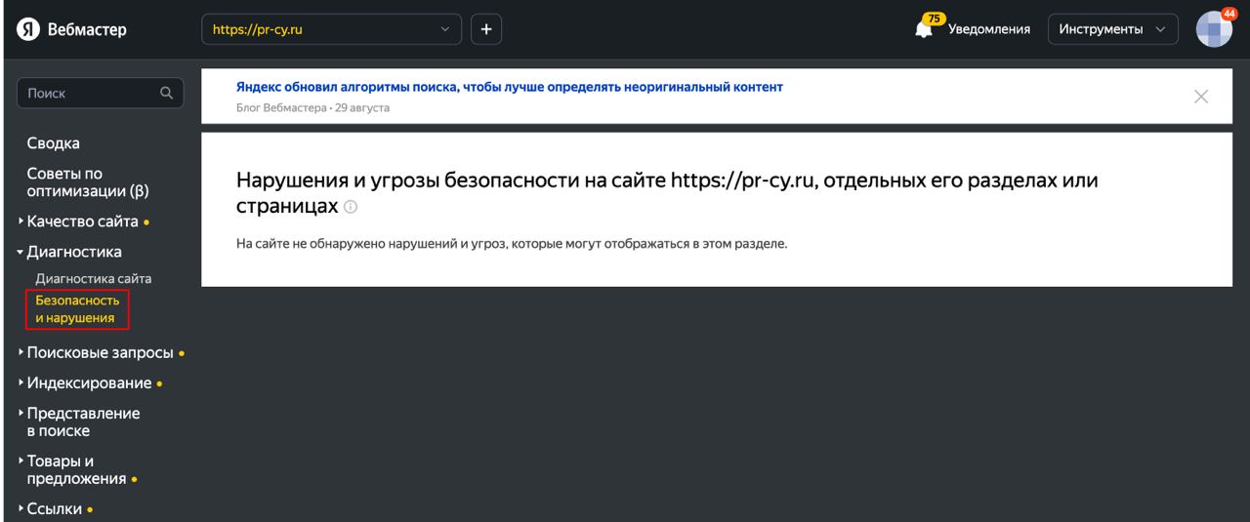Dismiss the blog announcement banner
Screen dimensions: 1250x522
[x=1201, y=96]
